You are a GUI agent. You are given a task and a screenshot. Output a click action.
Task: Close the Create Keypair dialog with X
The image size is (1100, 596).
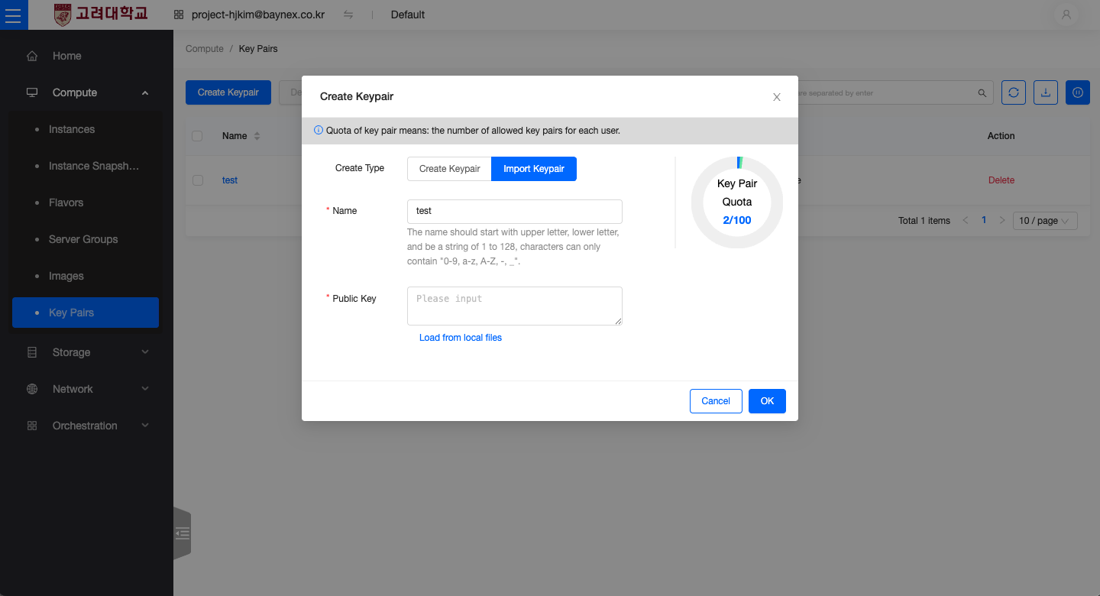point(777,97)
